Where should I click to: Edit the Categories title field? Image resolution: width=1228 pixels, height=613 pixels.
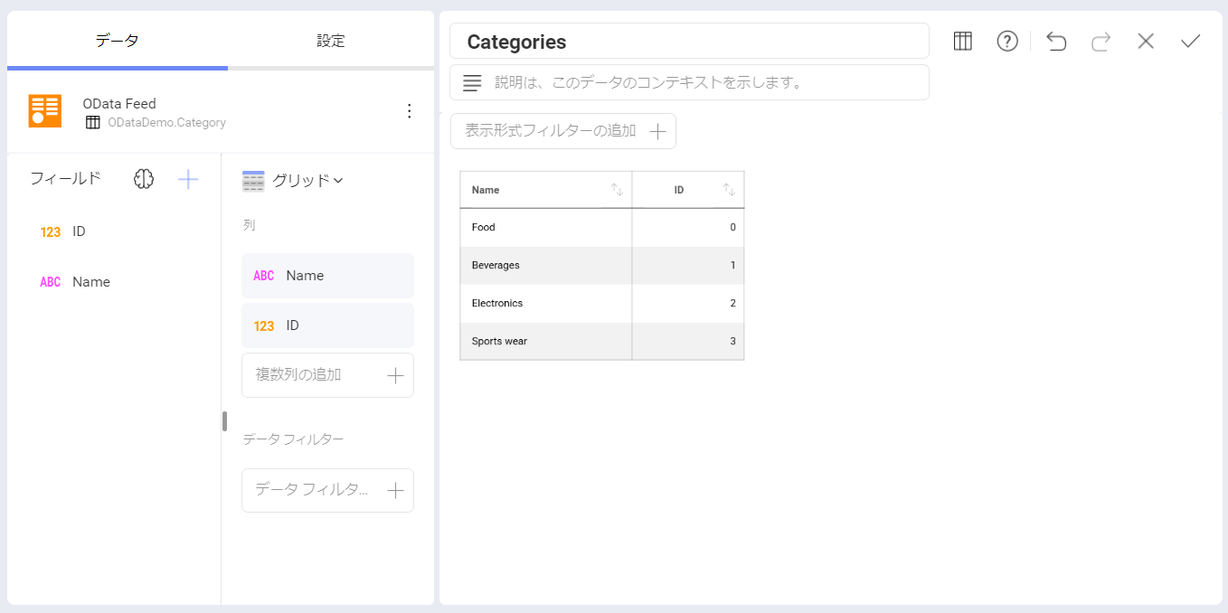pyautogui.click(x=689, y=42)
